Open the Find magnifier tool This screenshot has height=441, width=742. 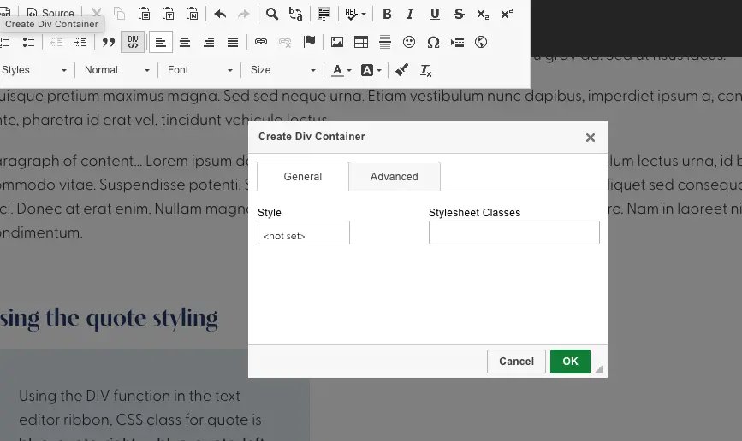coord(271,14)
